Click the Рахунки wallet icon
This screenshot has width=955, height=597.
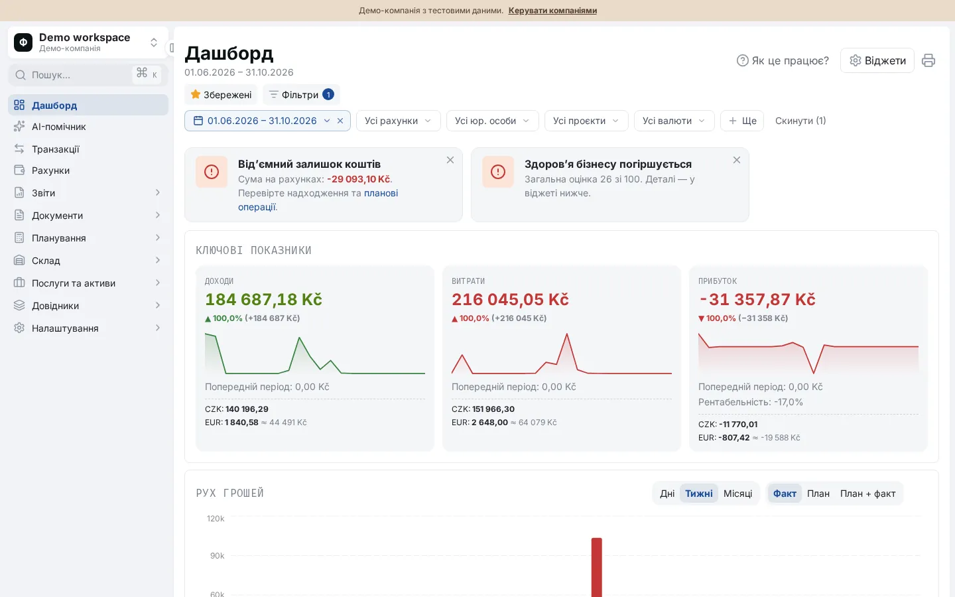pyautogui.click(x=19, y=170)
